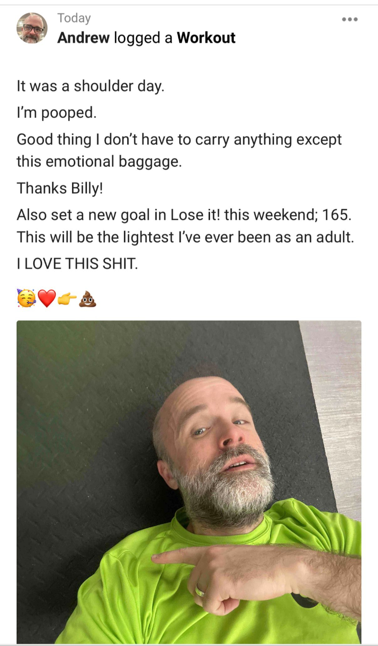Click the bold Workout label
378x646 pixels.
point(206,38)
